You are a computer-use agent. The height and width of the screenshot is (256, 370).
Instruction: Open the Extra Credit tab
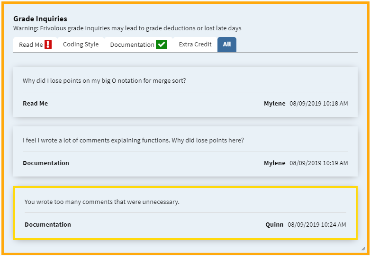(195, 44)
